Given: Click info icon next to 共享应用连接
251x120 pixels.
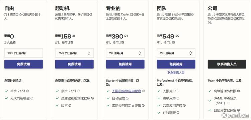Looking at the screenshot, I should pyautogui.click(x=184, y=105).
